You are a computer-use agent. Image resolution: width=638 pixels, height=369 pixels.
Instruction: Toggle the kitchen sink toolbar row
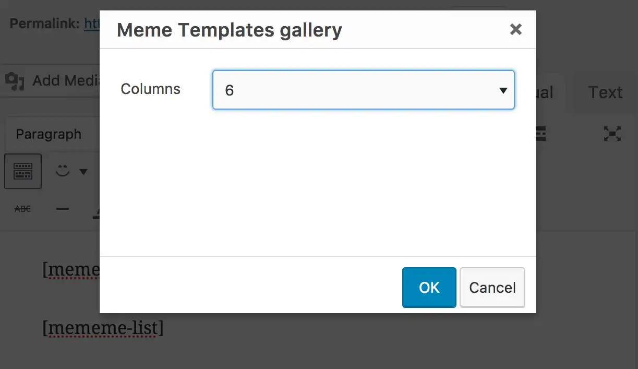(x=539, y=134)
